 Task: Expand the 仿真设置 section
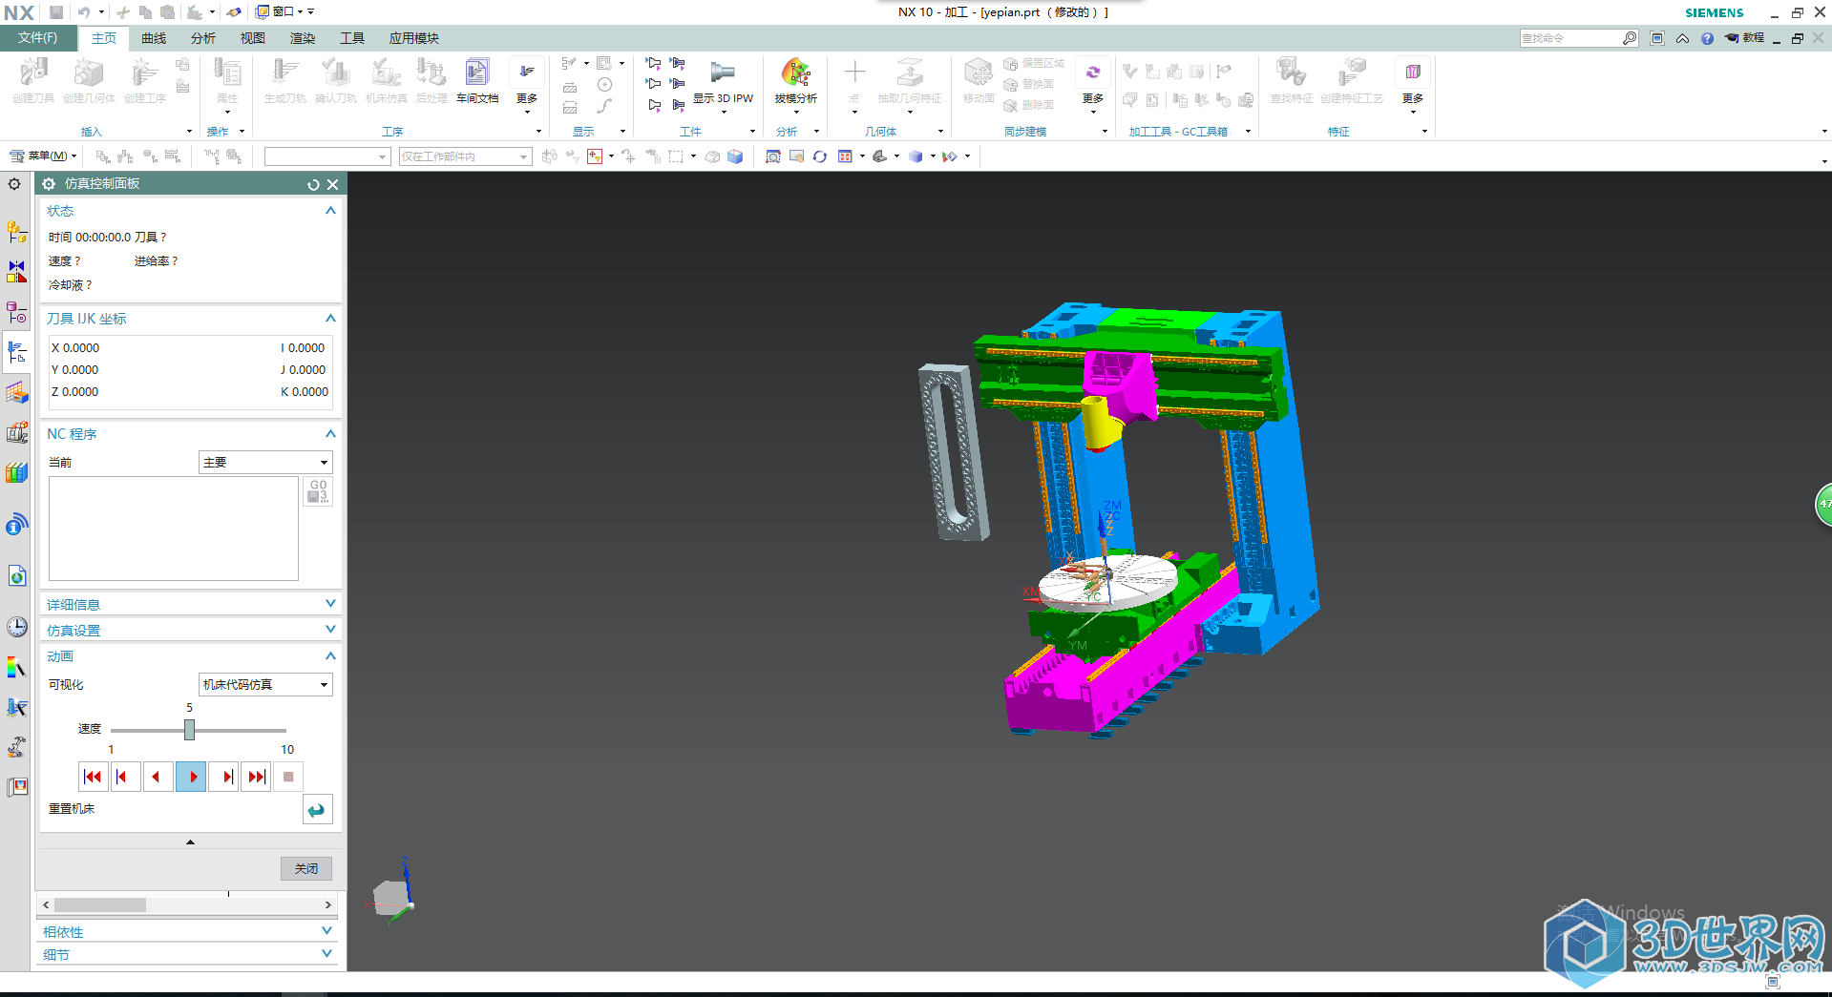[330, 629]
